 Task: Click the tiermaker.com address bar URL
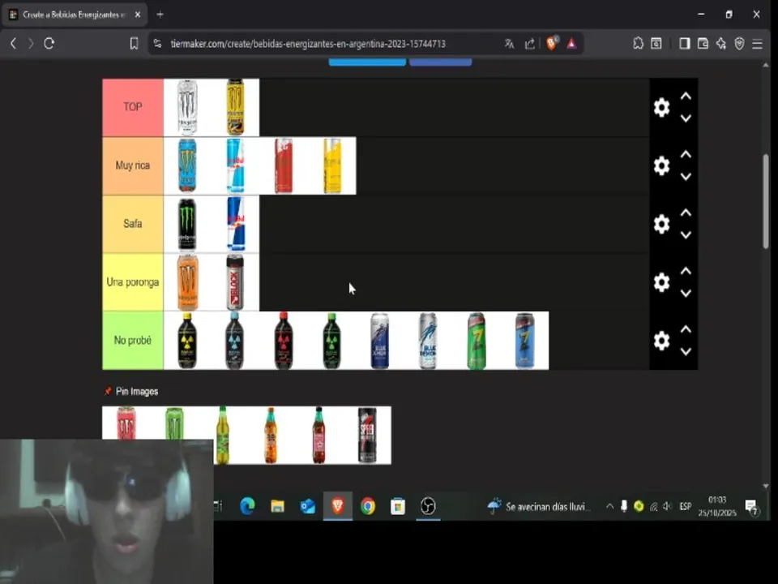[308, 44]
